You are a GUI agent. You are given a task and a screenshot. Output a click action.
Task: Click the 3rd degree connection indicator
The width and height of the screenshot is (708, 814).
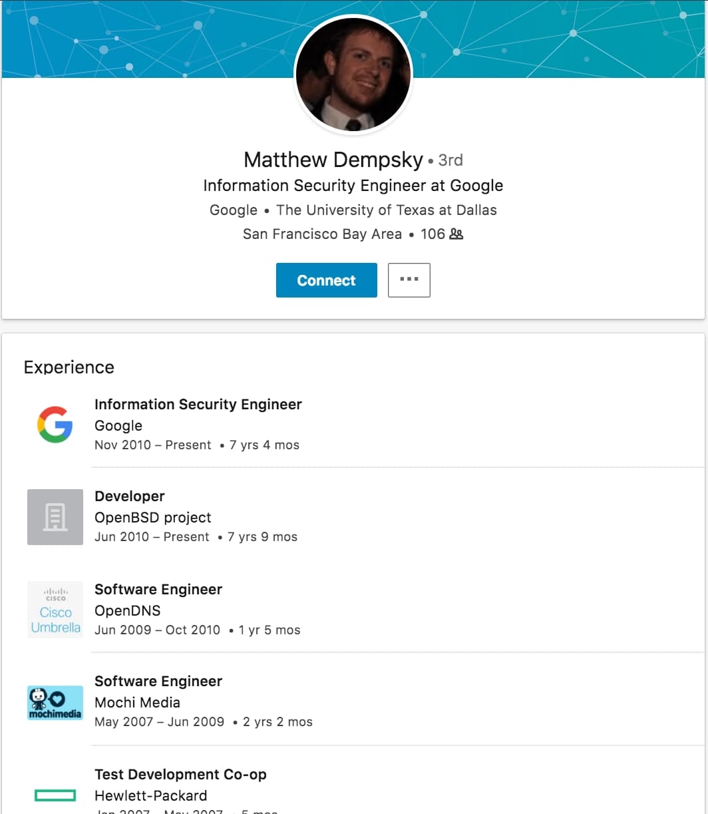click(450, 160)
